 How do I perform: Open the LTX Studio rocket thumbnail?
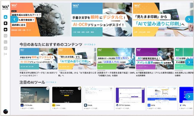pos(35,95)
